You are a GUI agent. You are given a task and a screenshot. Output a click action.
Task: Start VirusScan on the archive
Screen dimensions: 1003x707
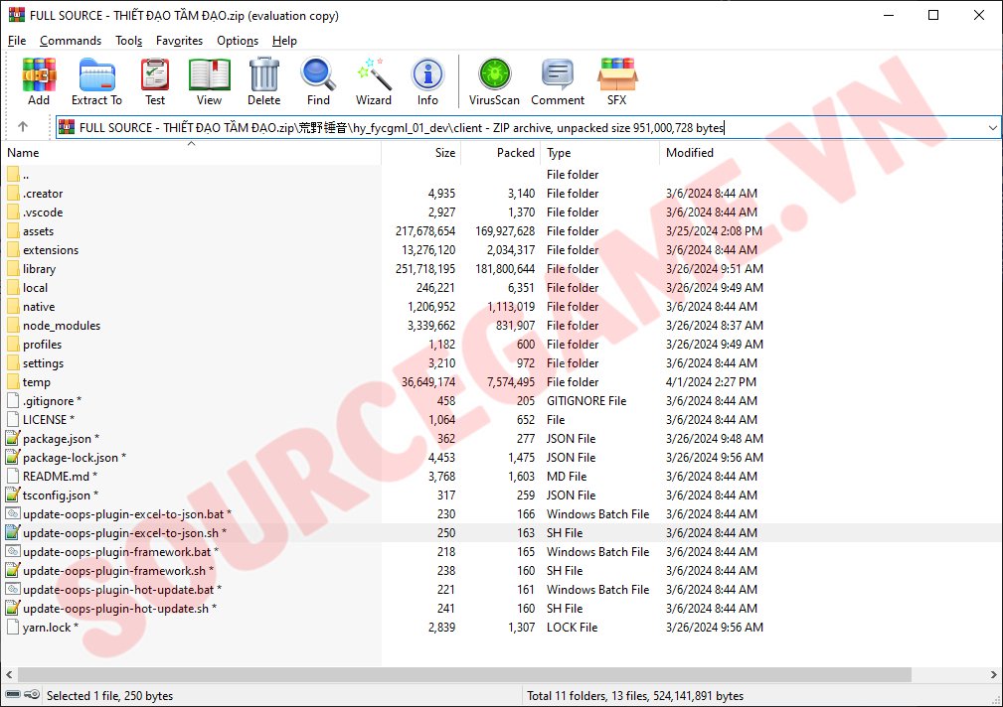tap(494, 80)
